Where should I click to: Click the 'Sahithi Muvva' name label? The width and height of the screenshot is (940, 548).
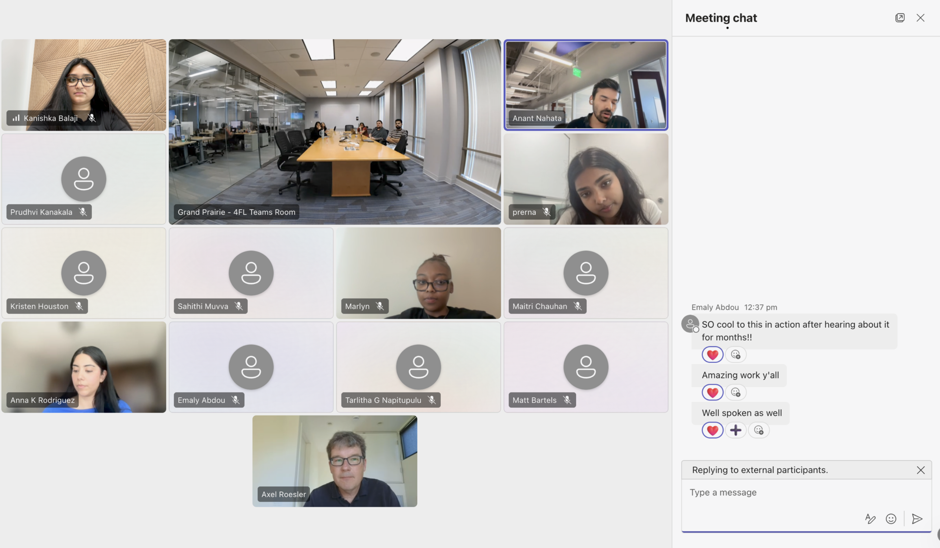coord(202,306)
